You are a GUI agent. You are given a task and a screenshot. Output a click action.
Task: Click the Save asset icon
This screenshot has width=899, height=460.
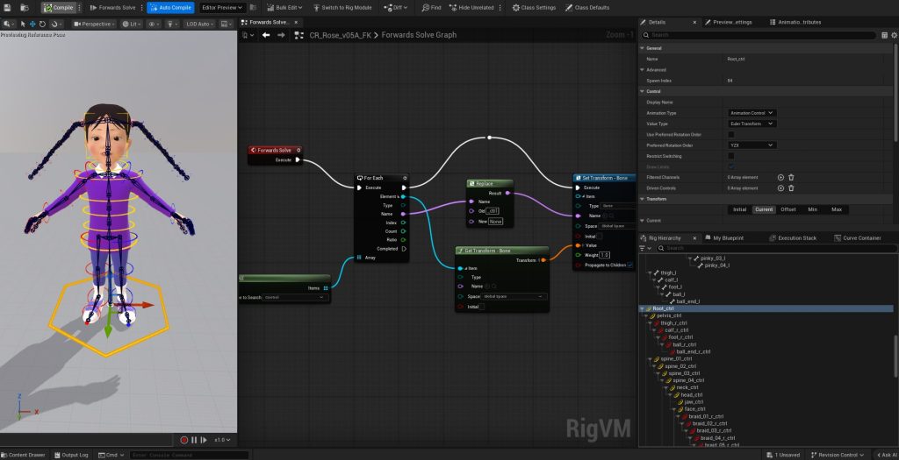click(9, 7)
